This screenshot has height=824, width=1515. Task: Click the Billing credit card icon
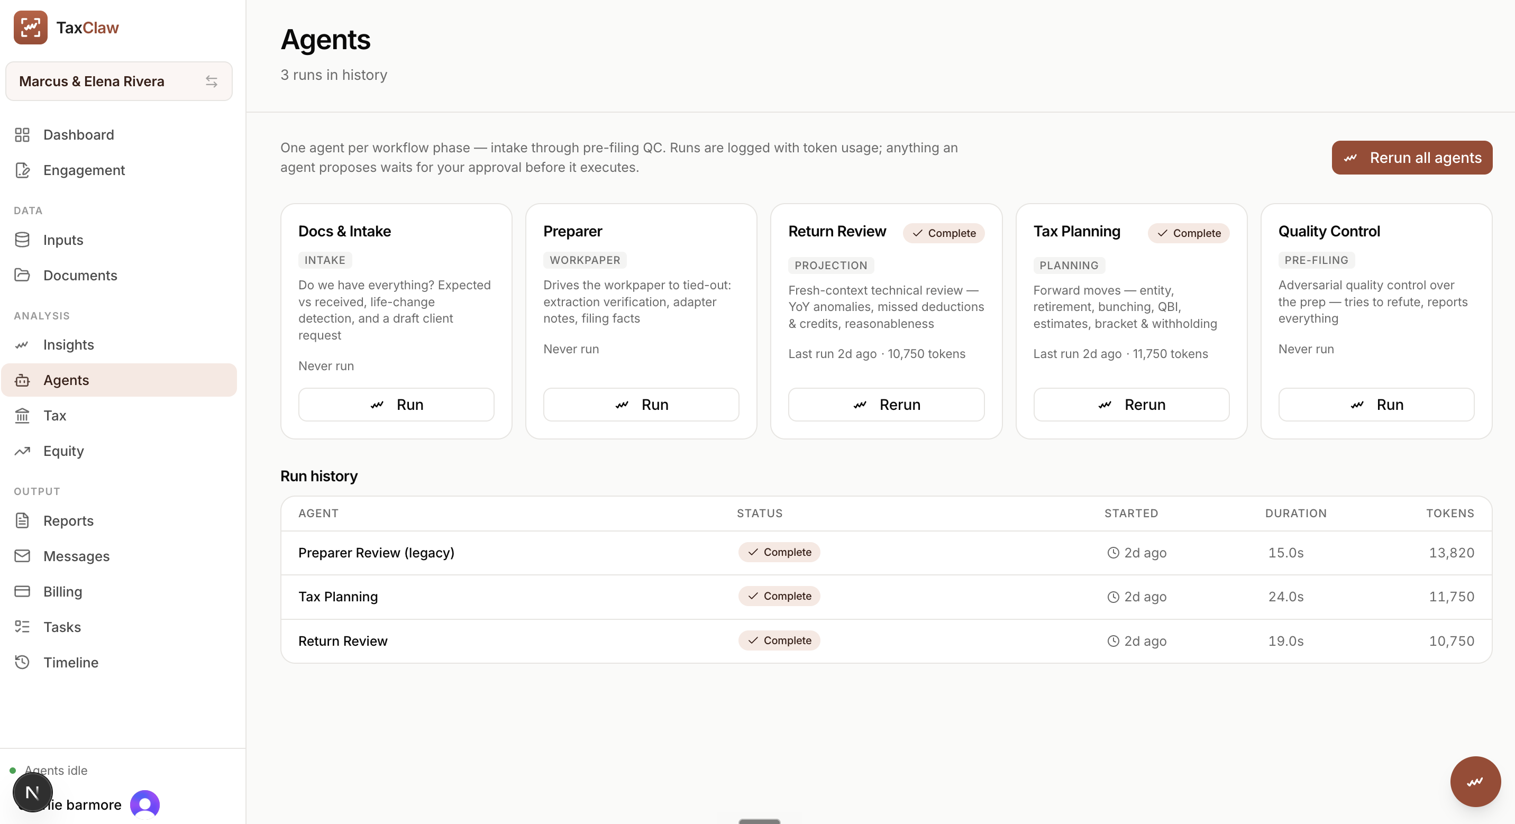point(22,592)
